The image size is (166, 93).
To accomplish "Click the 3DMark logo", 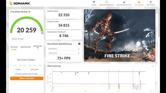I will (x=19, y=3).
